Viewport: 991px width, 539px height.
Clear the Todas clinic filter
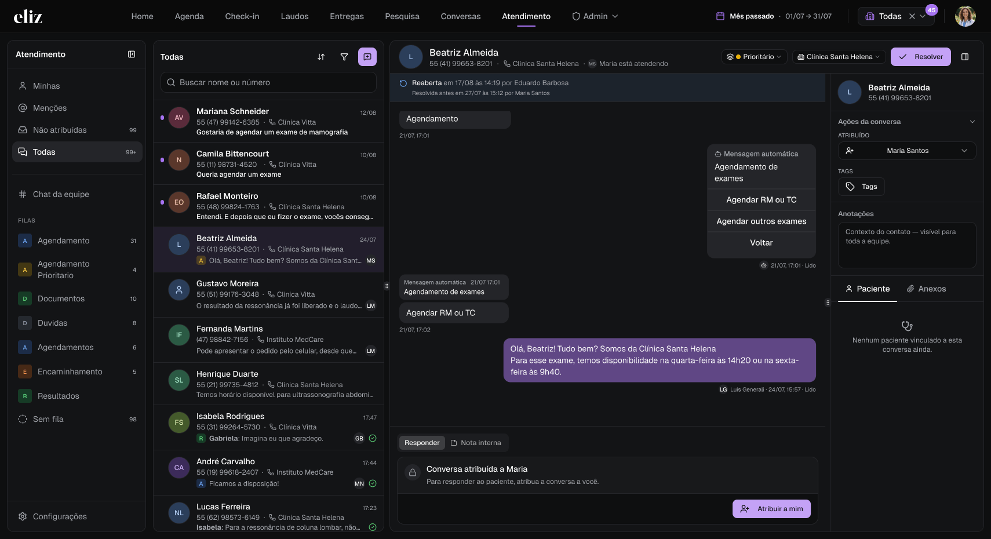pos(912,16)
